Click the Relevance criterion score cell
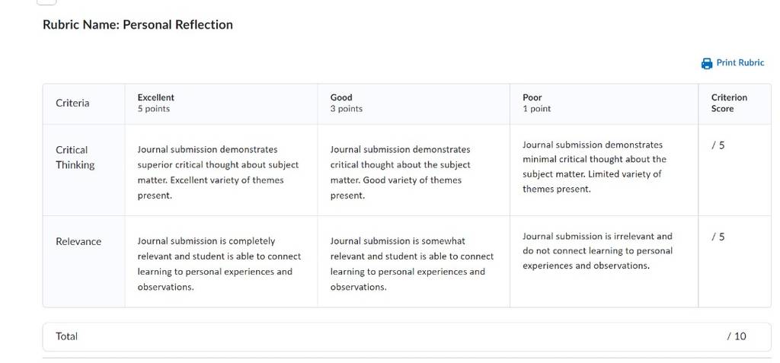 click(x=735, y=262)
